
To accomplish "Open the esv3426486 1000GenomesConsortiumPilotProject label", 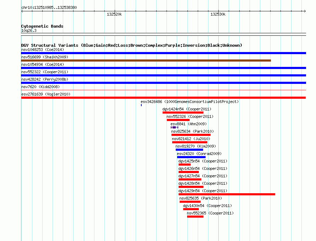I will coord(190,102).
